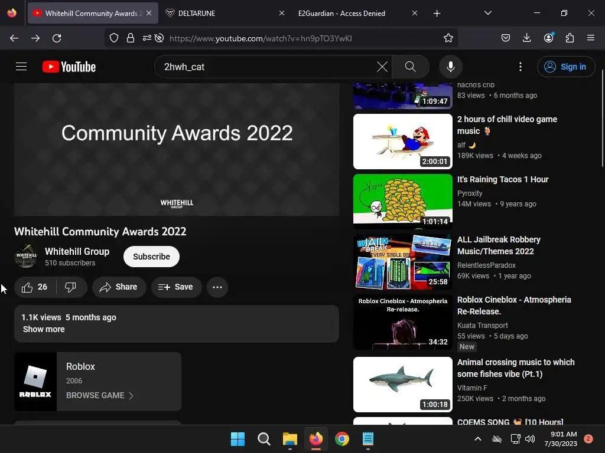
Task: Open File Explorer from taskbar
Action: [290, 439]
